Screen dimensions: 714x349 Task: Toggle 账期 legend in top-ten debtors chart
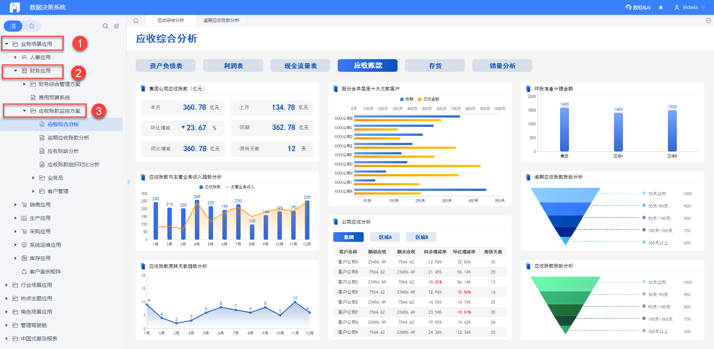pyautogui.click(x=406, y=99)
